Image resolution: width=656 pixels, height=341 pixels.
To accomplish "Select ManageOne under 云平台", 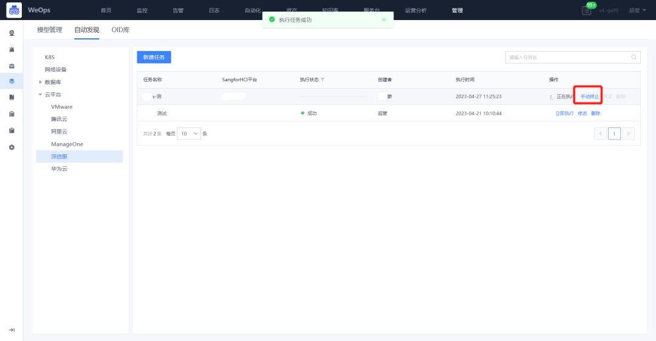I will click(x=67, y=144).
